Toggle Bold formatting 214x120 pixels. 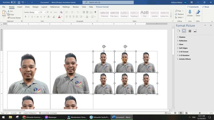coord(25,17)
